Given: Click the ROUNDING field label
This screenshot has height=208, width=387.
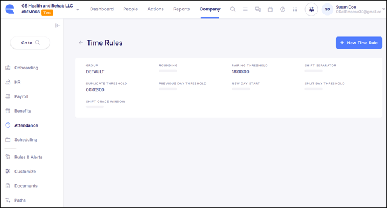Looking at the screenshot, I should point(168,65).
